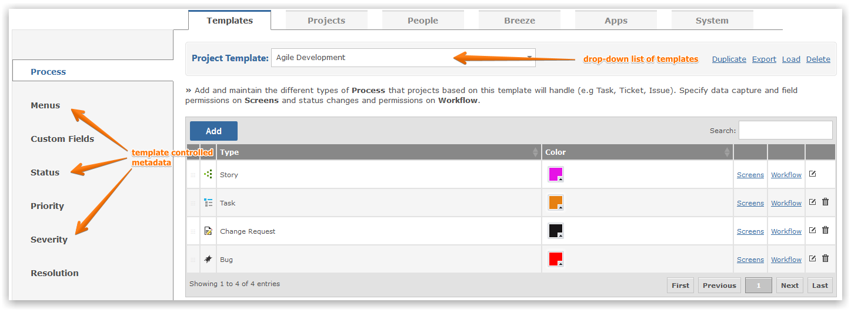Viewport: 851px width, 312px height.
Task: Delete the Task process type via trash icon
Action: (x=825, y=202)
